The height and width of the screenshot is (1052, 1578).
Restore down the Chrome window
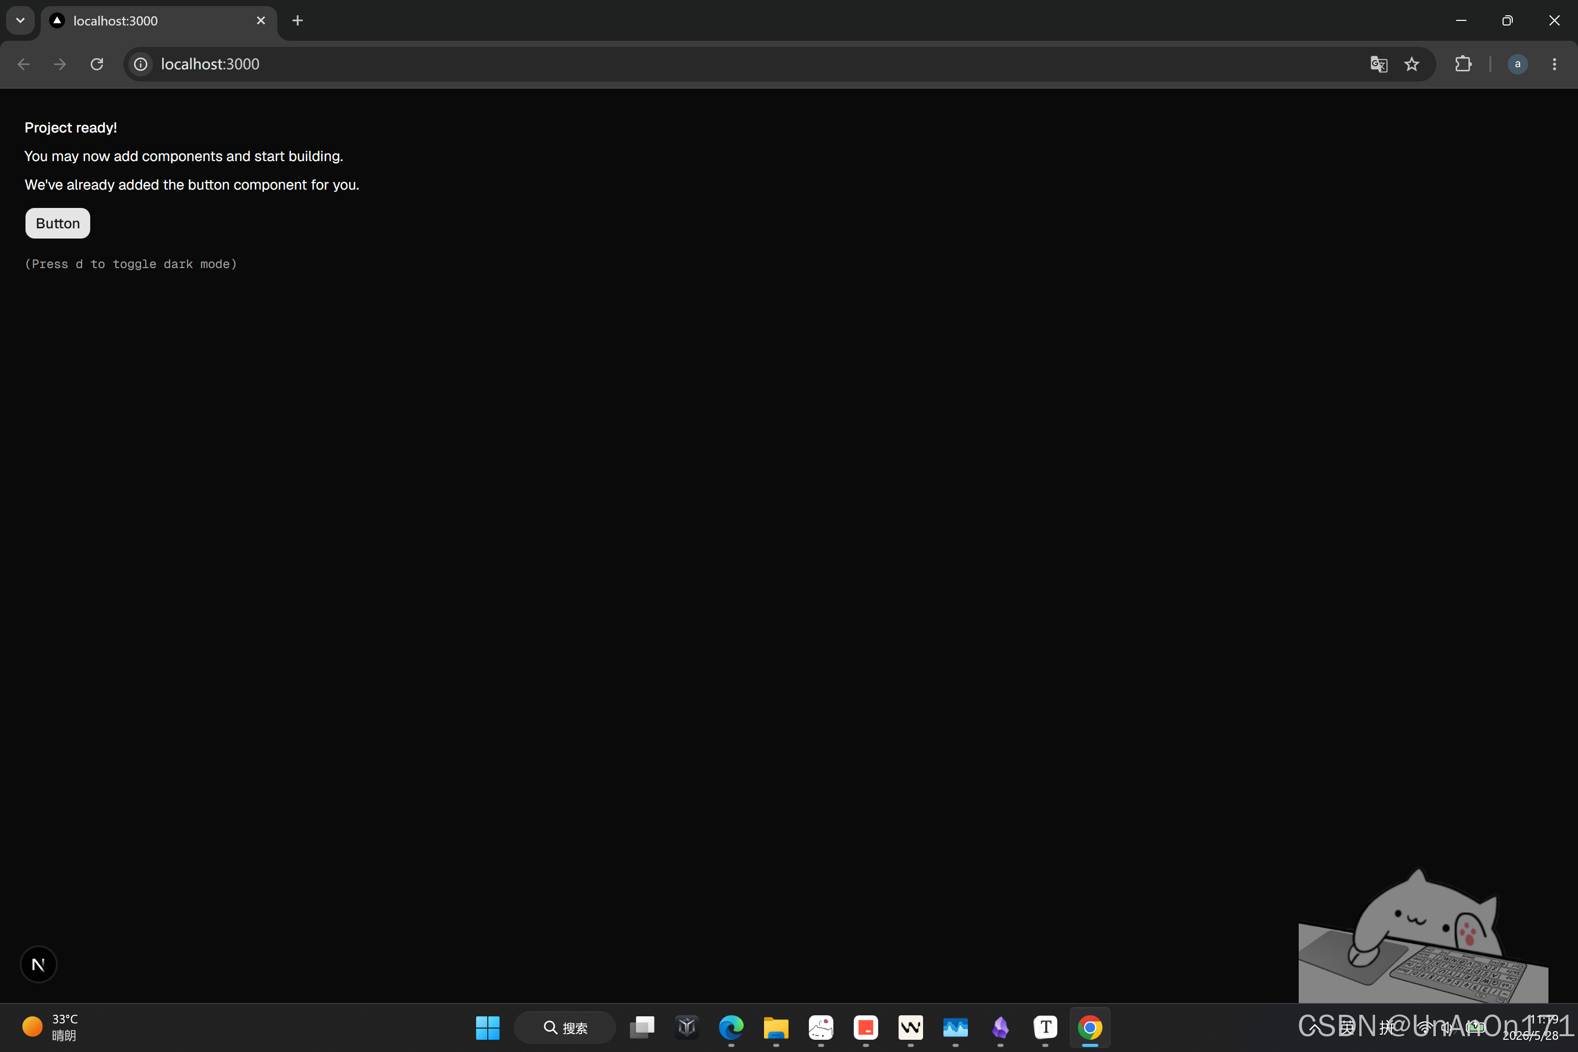tap(1508, 20)
